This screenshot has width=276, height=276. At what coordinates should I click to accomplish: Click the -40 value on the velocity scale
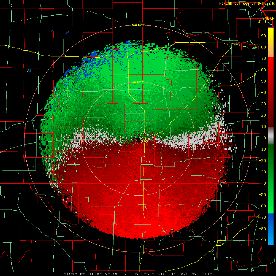coord(262,183)
